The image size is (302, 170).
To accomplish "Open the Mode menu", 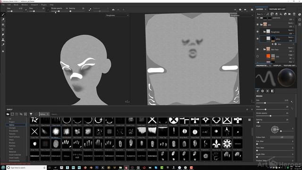I will pos(16,5).
